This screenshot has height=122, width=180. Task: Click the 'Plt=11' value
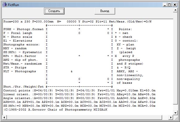pos(101,22)
